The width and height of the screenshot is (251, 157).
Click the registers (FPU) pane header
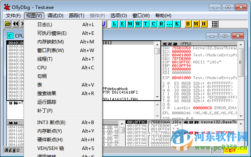(200, 44)
